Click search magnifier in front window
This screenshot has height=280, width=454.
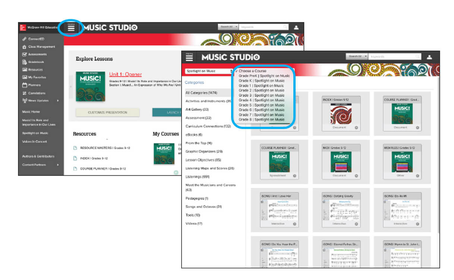coord(418,57)
